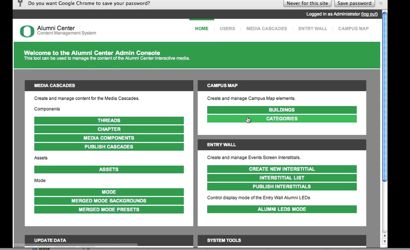Open Media Components management
Viewport: 410px width, 250px height.
[x=109, y=138]
